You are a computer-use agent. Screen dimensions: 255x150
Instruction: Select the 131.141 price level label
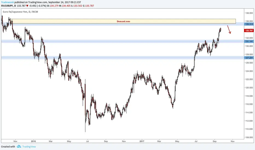[249, 41]
